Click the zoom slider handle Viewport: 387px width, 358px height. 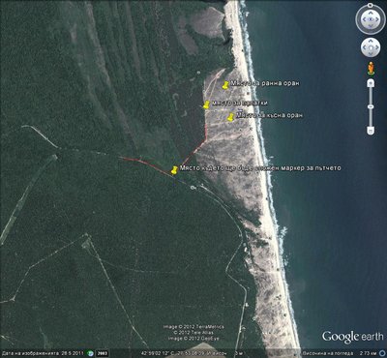coord(371,106)
